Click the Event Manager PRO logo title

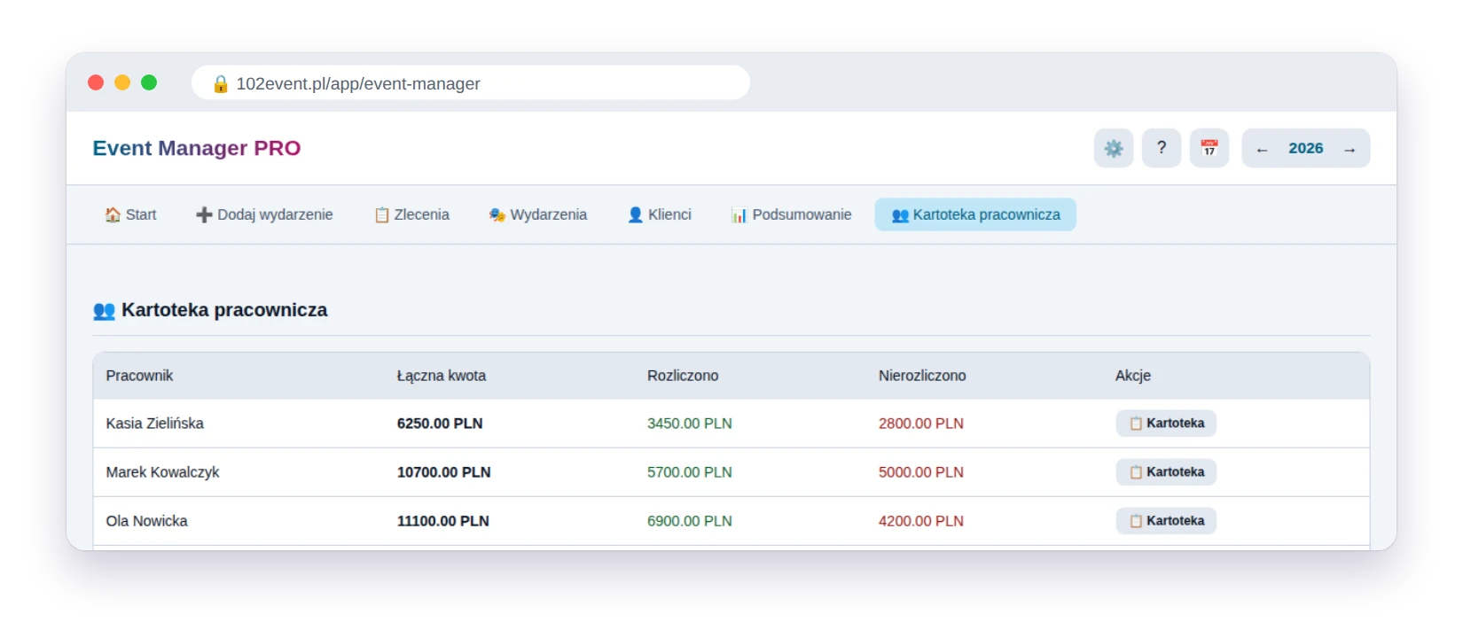point(197,148)
